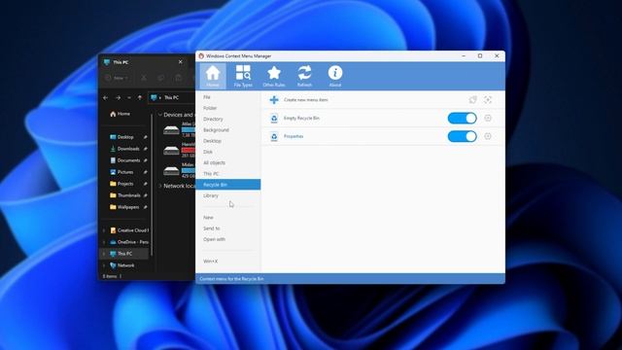Select the Atlas drive icon in File Explorer
Screen dimensions: 622x350
click(171, 129)
